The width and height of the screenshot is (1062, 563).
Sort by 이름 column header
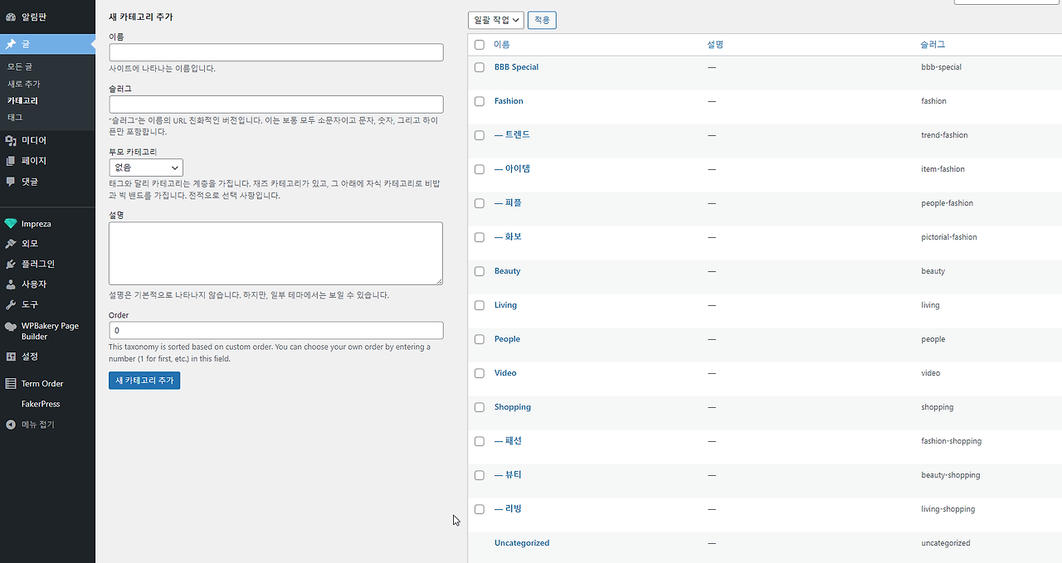502,45
